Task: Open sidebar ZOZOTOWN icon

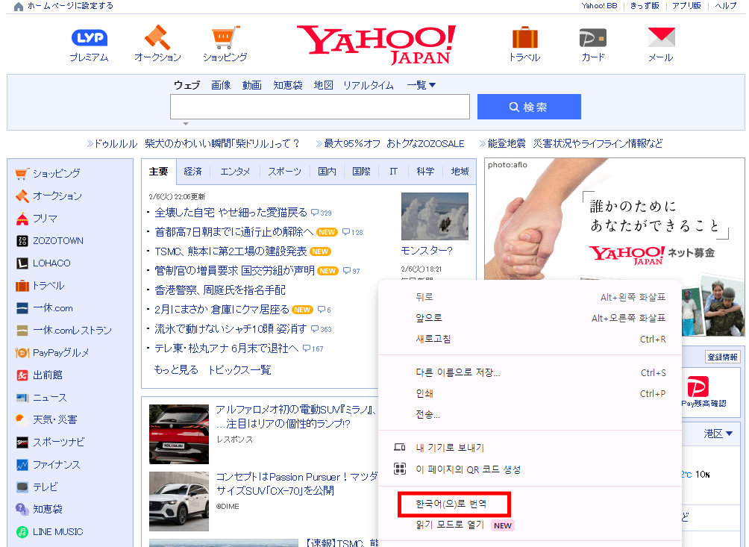Action: (x=22, y=241)
